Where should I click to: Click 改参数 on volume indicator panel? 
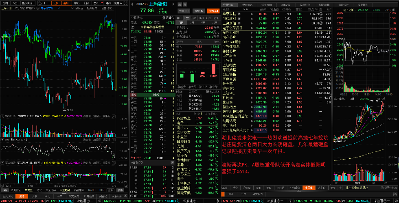tap(87, 117)
